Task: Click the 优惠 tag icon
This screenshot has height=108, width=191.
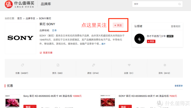Action: tap(22, 65)
